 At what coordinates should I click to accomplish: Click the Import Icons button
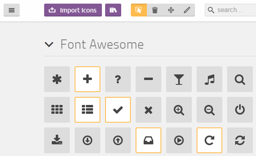tap(73, 10)
